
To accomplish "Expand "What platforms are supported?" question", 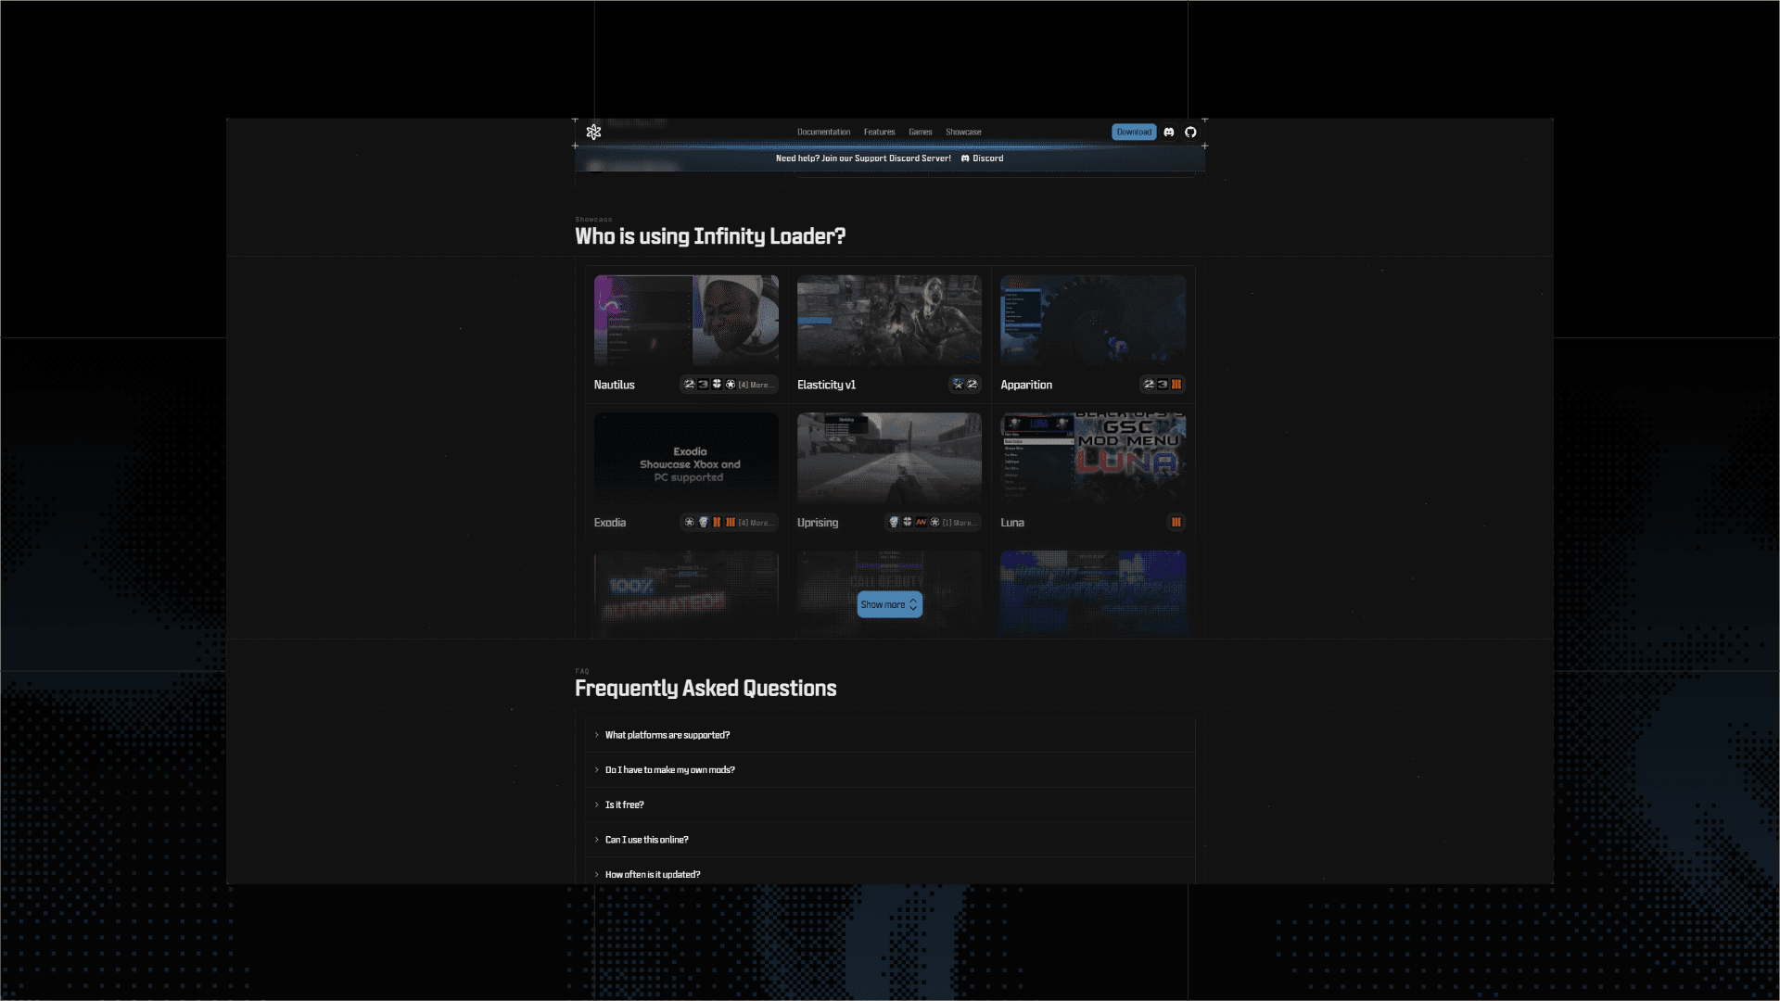I will (x=890, y=735).
